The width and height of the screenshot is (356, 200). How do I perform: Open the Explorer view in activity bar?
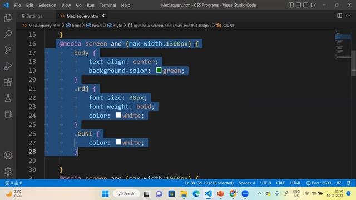8,18
